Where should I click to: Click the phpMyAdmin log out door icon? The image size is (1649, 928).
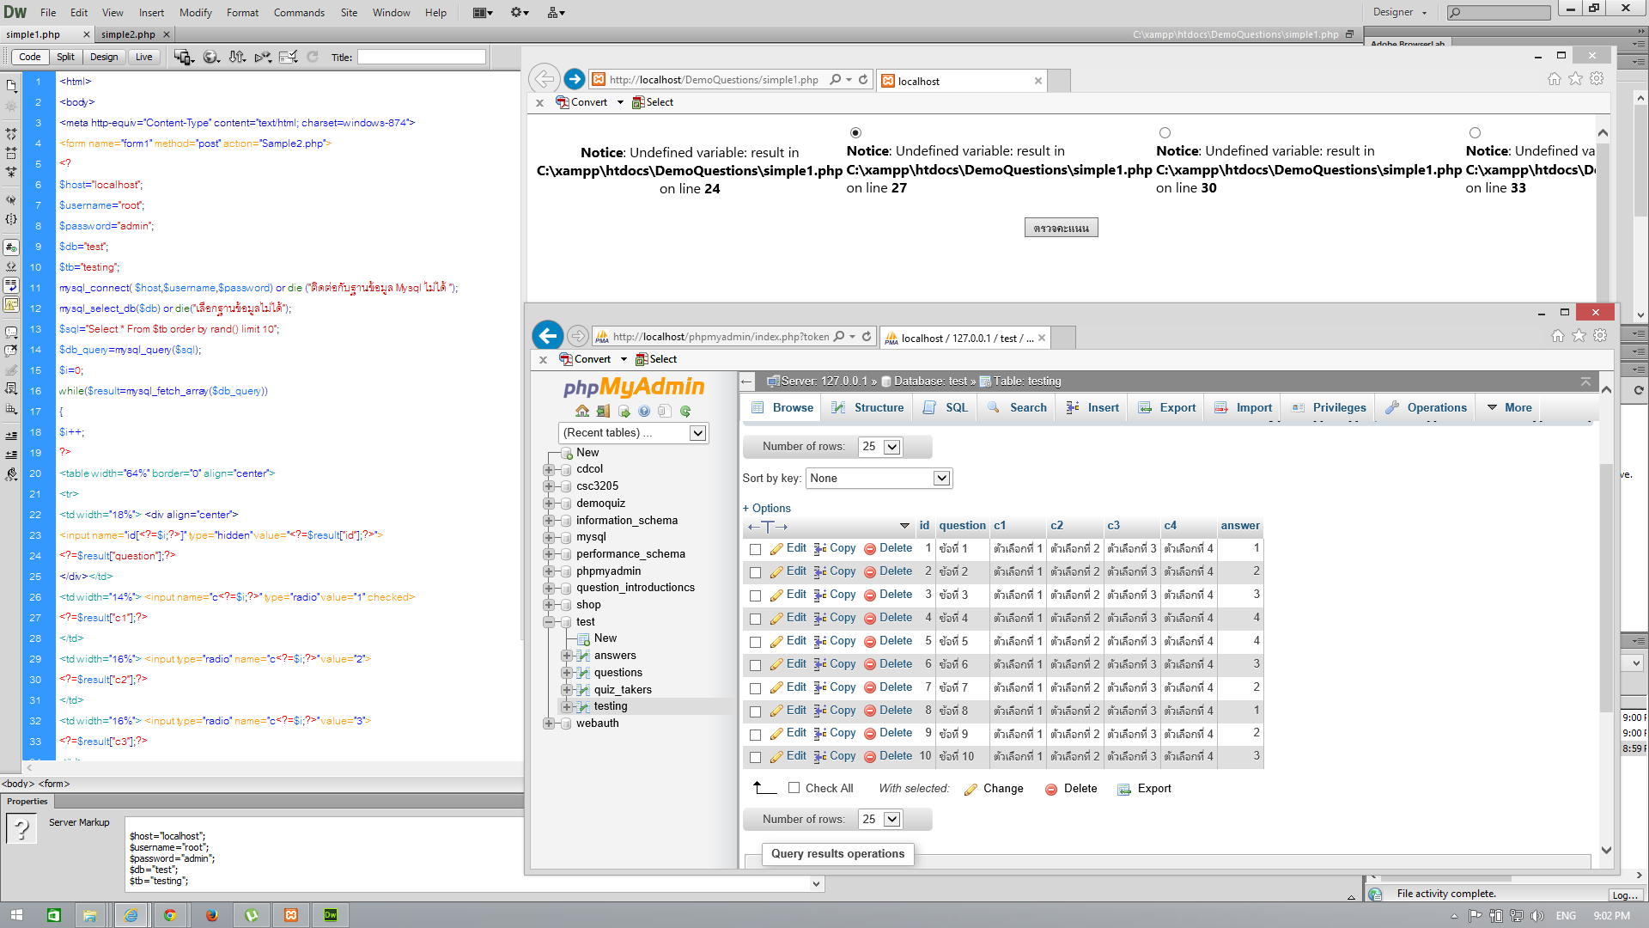tap(603, 411)
